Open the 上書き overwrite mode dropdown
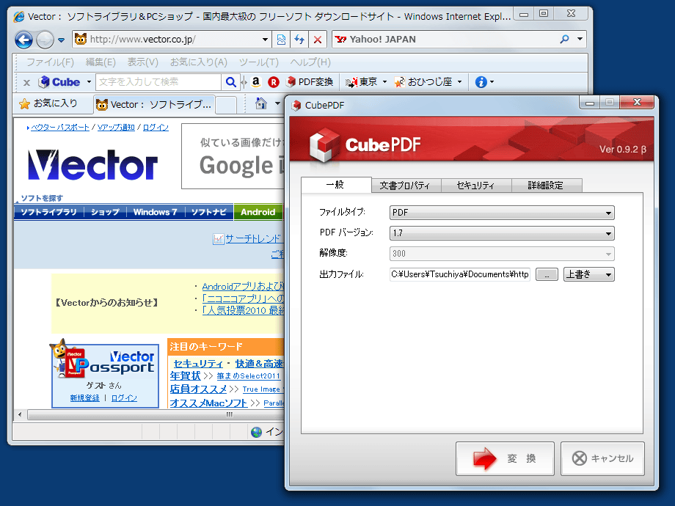The image size is (675, 506). coord(589,274)
